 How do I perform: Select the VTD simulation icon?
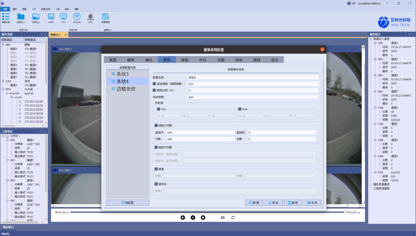point(64,17)
